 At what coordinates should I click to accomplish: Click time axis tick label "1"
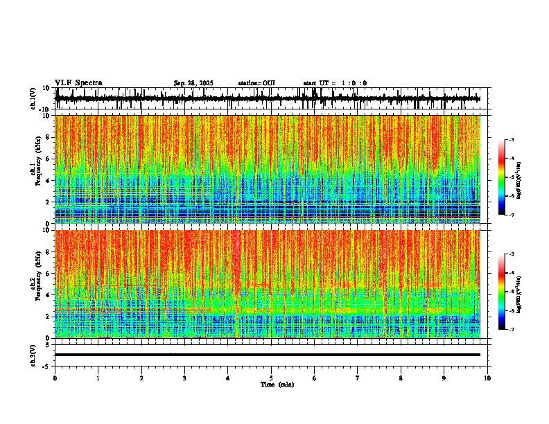coord(98,378)
